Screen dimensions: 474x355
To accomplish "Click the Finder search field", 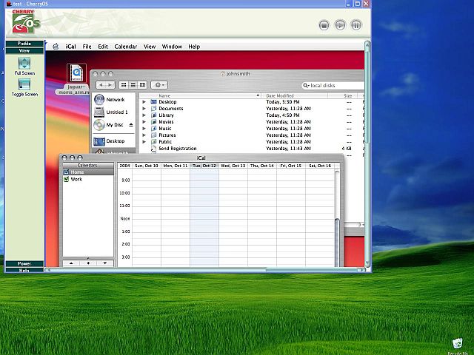I will point(333,86).
